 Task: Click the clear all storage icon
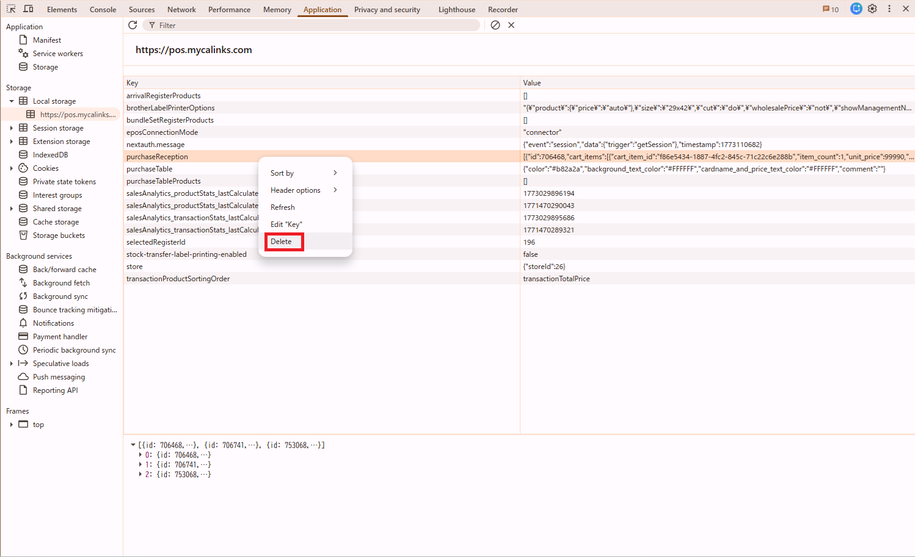point(495,25)
